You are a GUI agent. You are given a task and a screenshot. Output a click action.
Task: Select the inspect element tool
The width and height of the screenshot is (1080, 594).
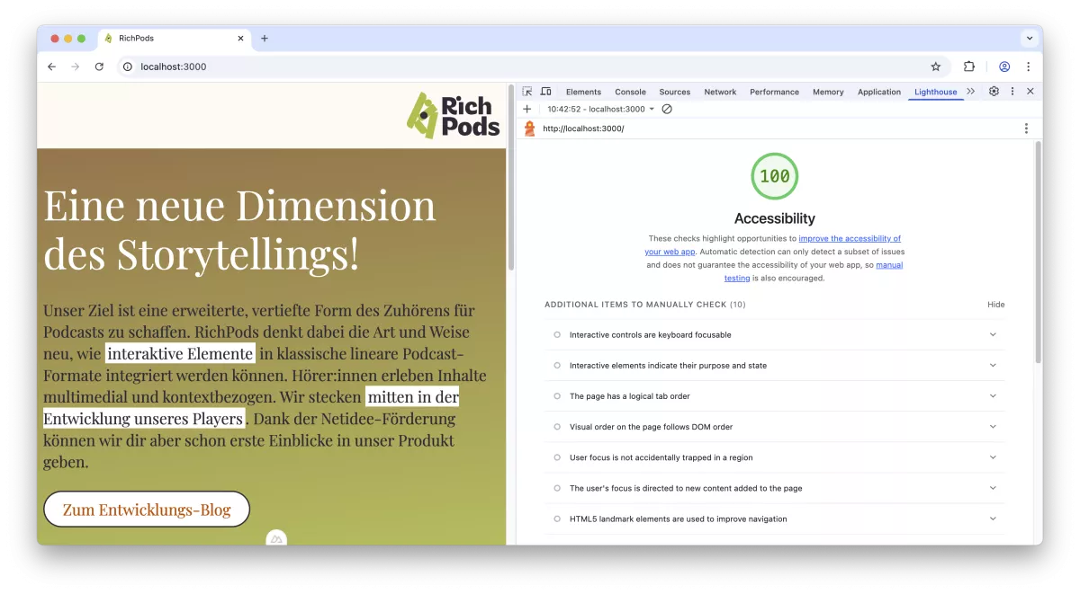(x=526, y=91)
